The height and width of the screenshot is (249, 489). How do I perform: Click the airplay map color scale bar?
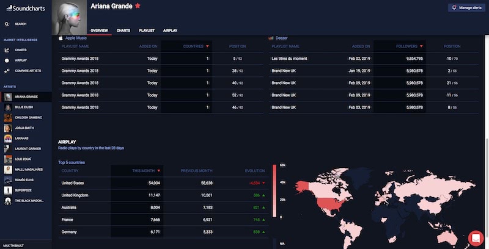coord(274,190)
